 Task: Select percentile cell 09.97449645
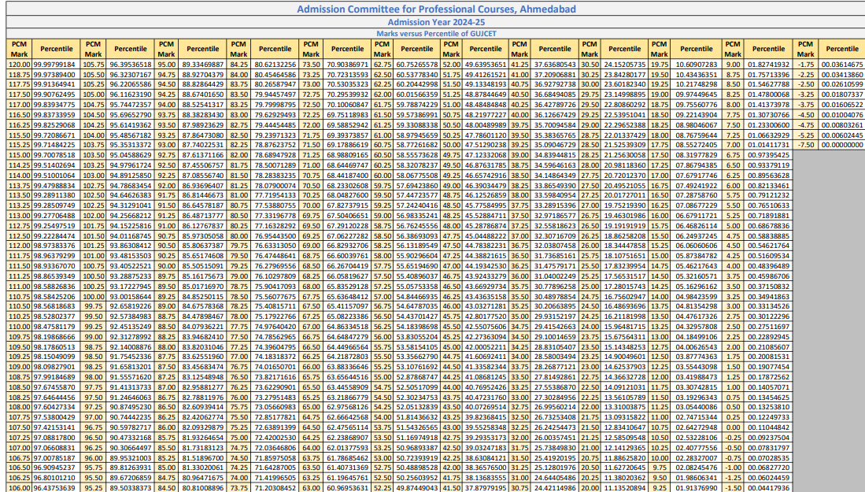(x=697, y=94)
